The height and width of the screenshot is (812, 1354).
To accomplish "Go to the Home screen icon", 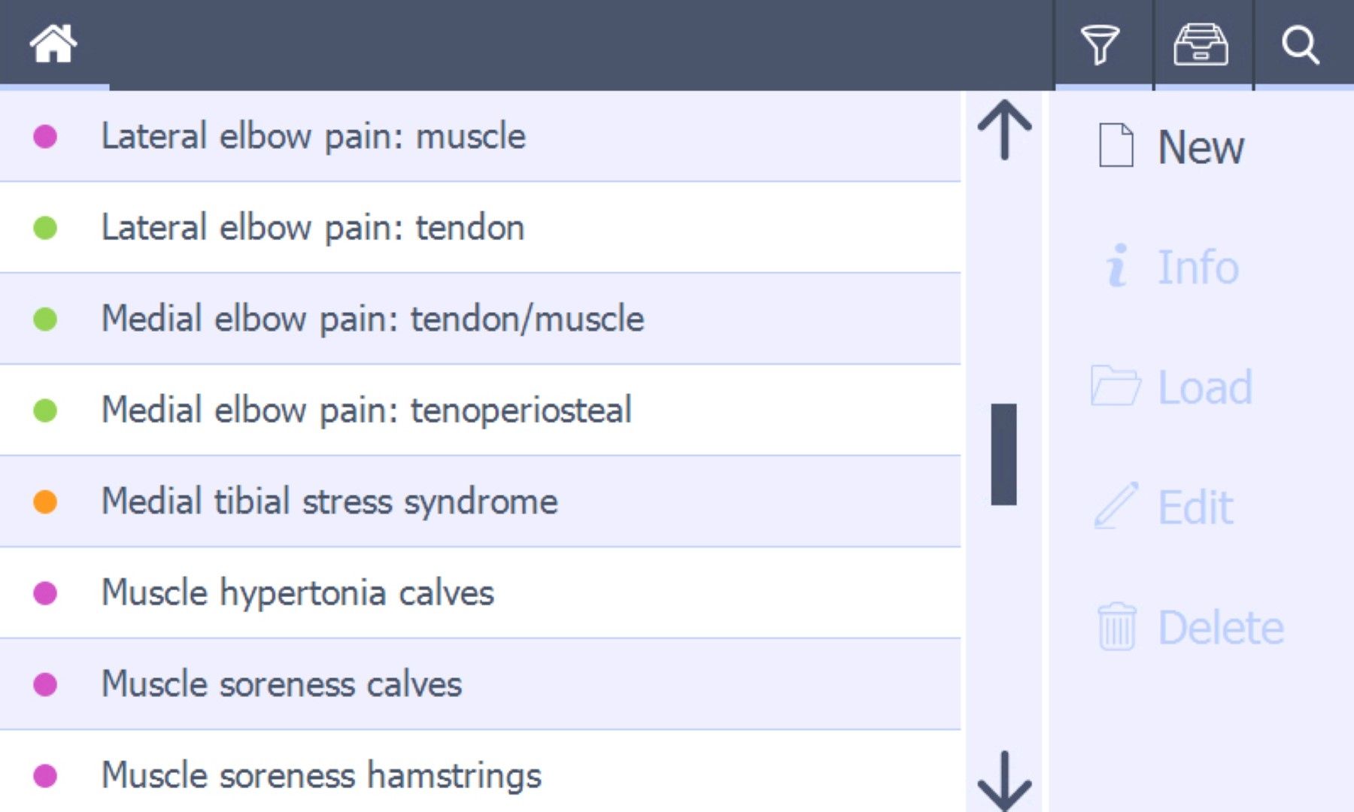I will click(x=53, y=44).
